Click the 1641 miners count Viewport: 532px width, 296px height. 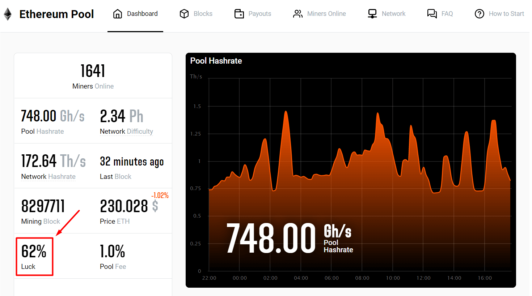93,71
